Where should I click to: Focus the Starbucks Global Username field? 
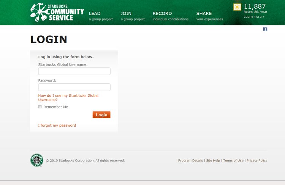pos(74,71)
